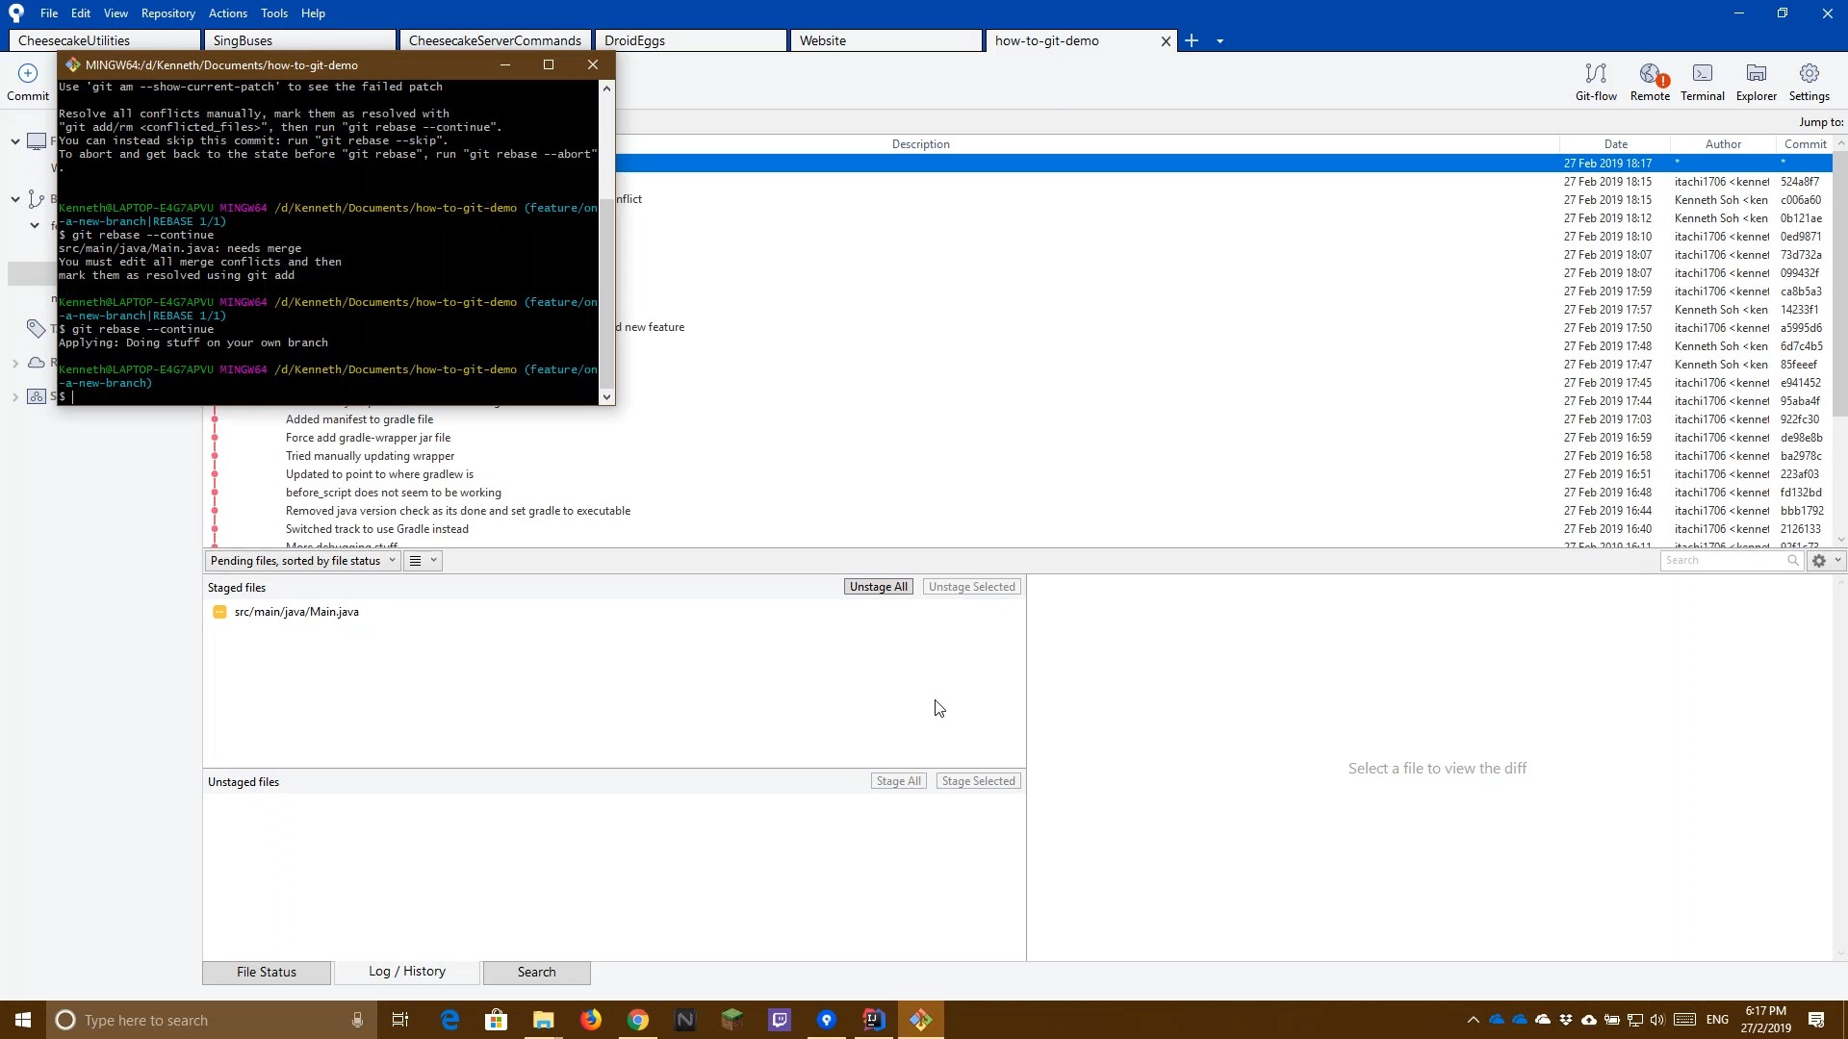1848x1039 pixels.
Task: Switch to DroidEggs repository tab
Action: coord(690,40)
